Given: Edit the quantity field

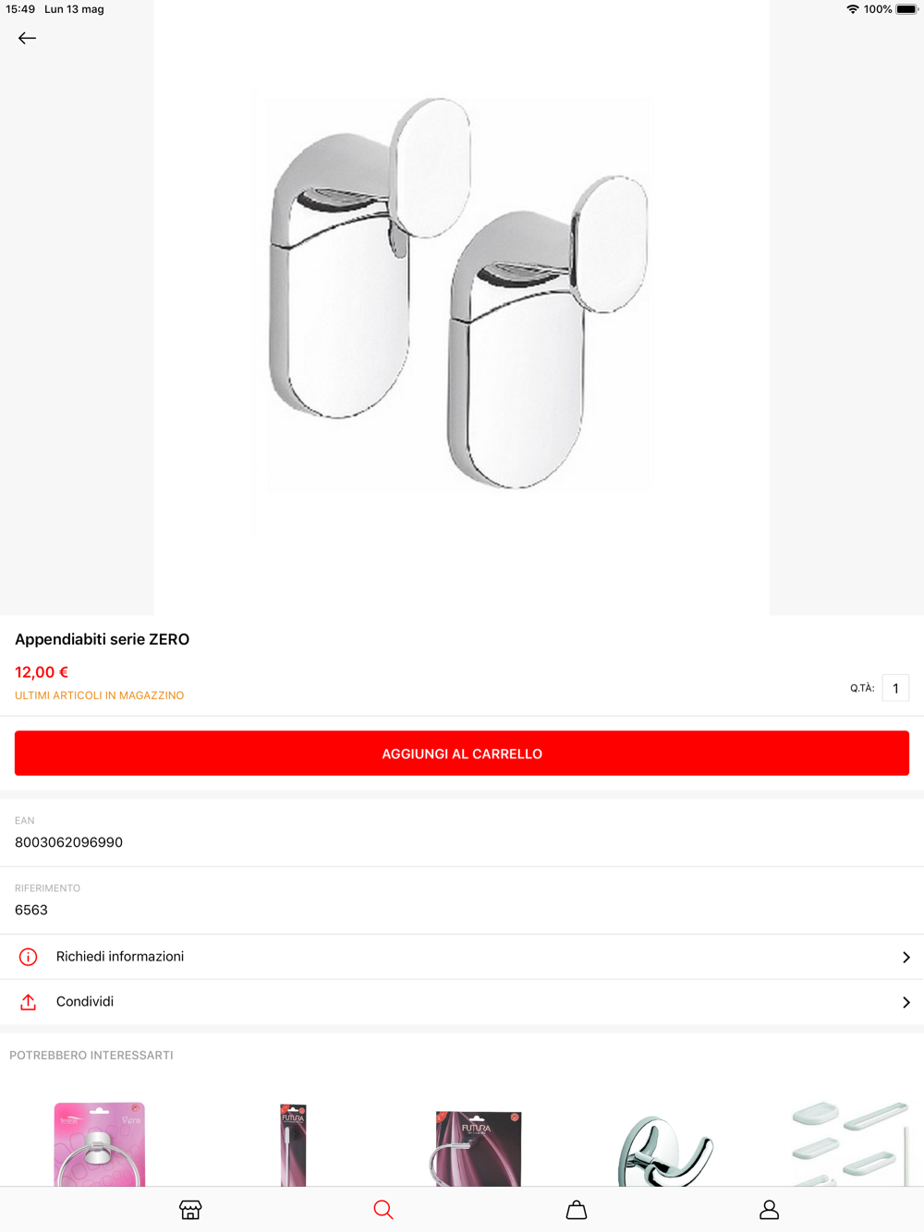Looking at the screenshot, I should tap(895, 688).
